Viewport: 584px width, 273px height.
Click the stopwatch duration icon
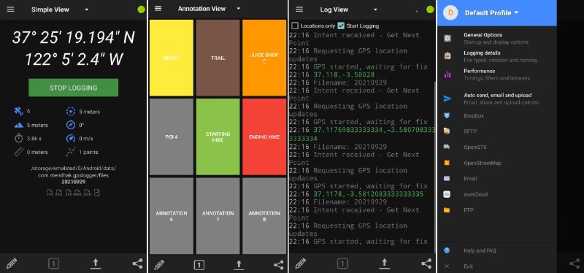coord(19,138)
